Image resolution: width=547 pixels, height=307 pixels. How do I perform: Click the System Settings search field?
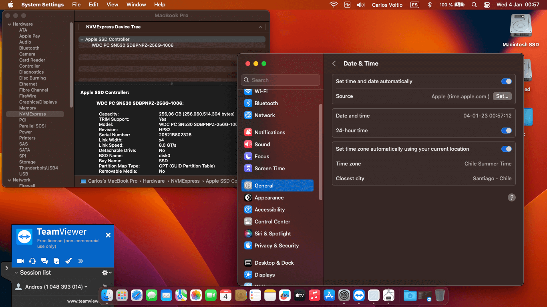(x=281, y=80)
